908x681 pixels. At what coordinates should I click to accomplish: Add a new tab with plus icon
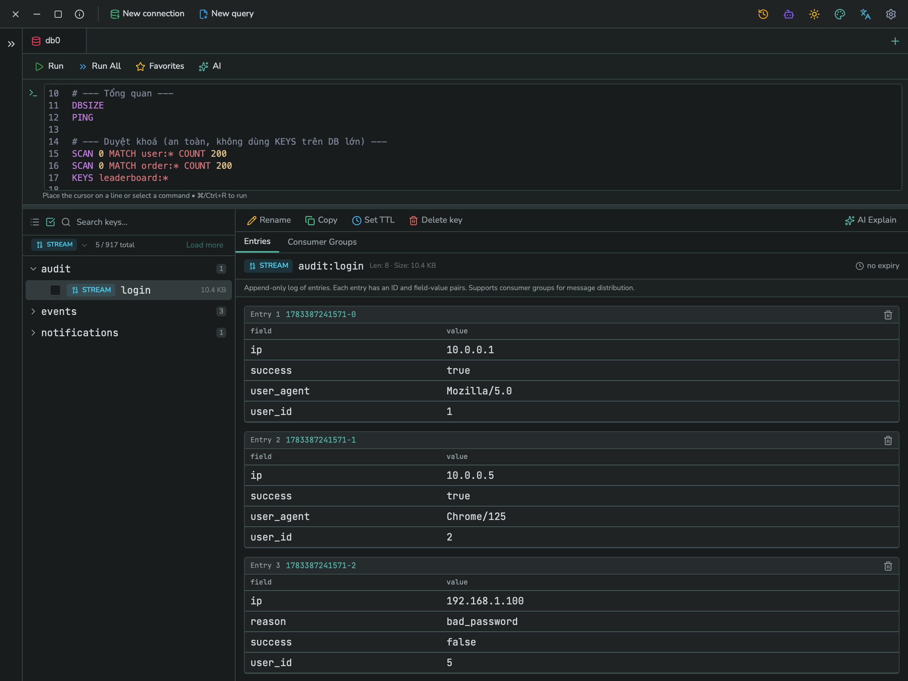pos(895,41)
